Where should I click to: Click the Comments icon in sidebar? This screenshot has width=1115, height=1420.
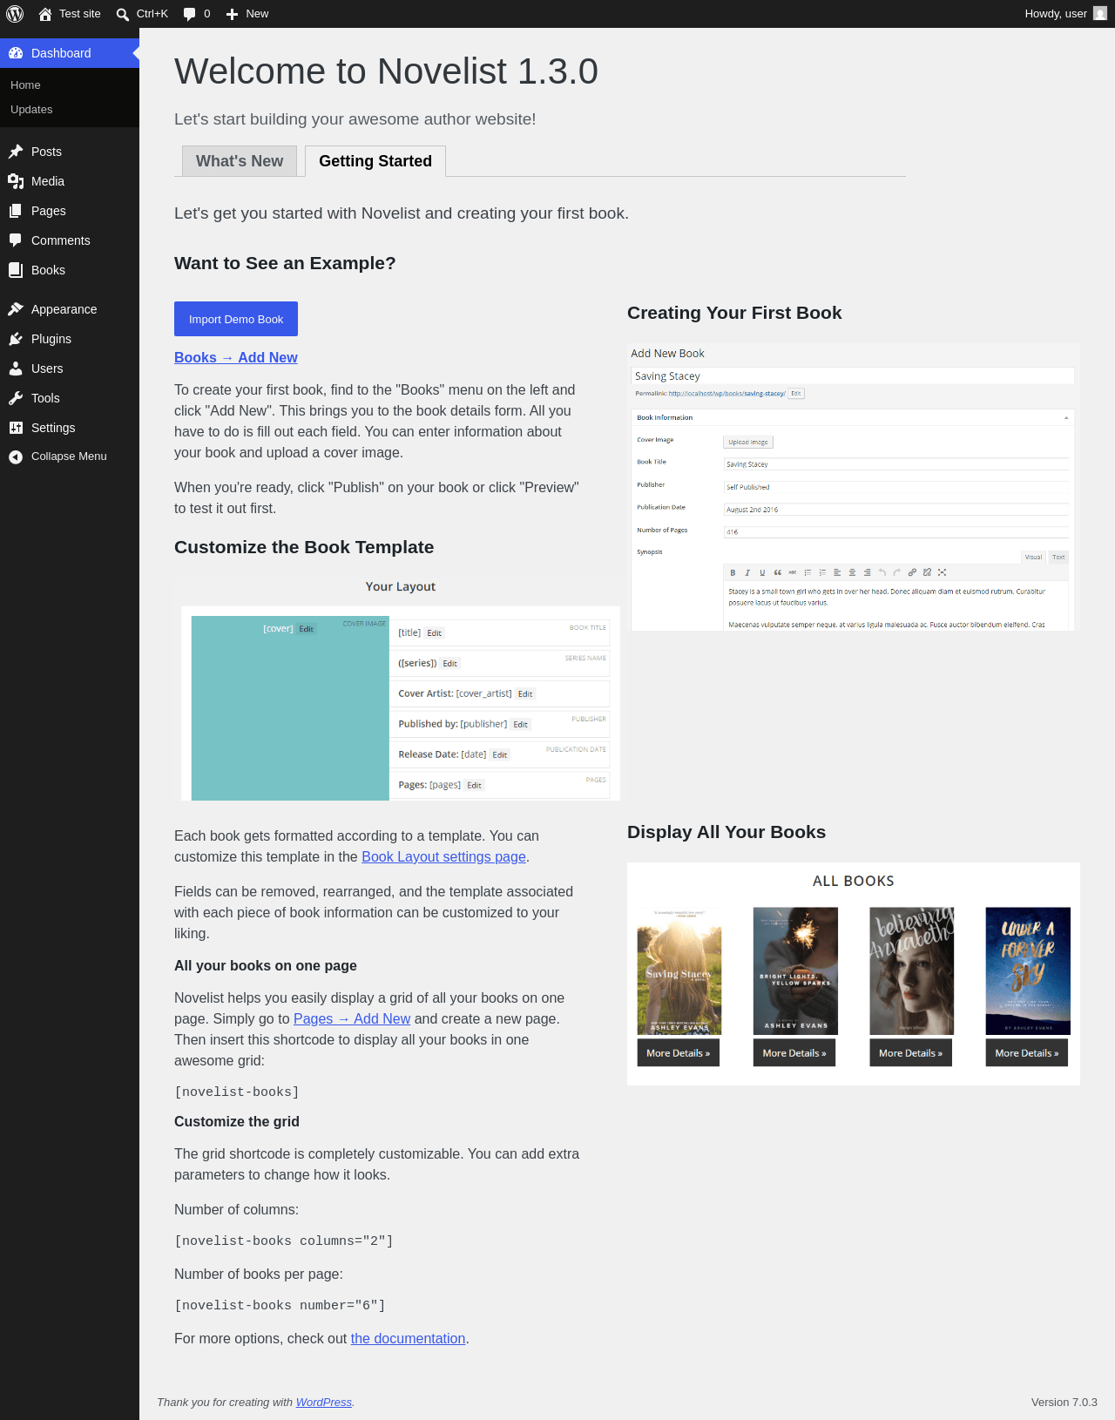pyautogui.click(x=16, y=240)
